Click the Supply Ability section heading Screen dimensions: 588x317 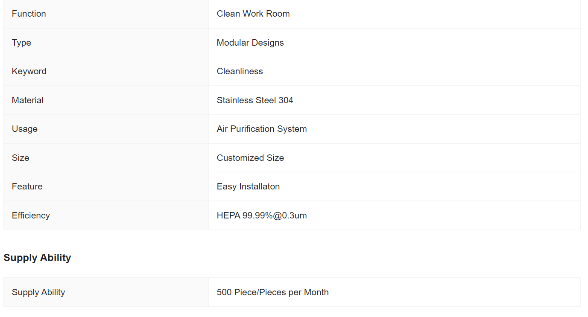37,258
